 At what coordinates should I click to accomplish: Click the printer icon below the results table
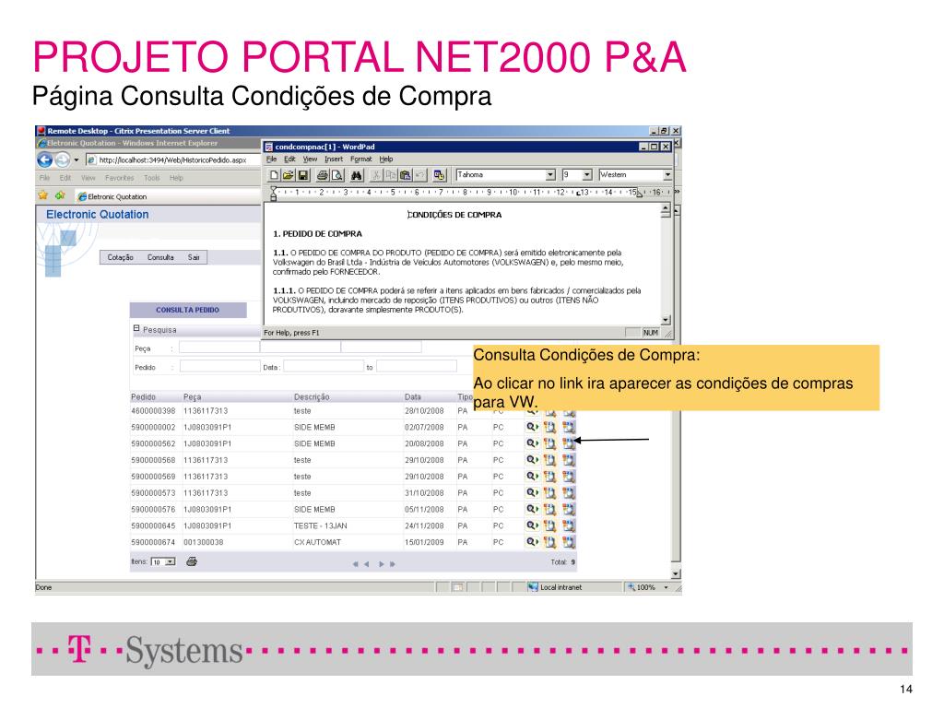(x=192, y=561)
